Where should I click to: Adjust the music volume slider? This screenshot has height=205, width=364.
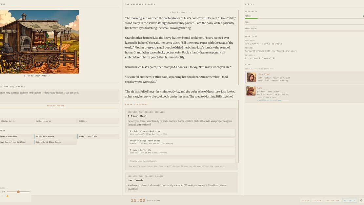pyautogui.click(x=18, y=192)
